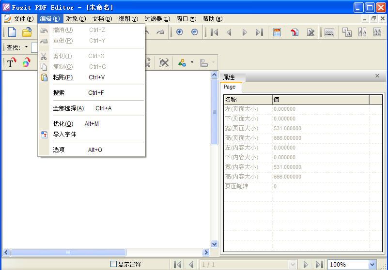Click the horizontal scrollbar right arrow
This screenshot has height=270, width=388.
tap(206, 253)
